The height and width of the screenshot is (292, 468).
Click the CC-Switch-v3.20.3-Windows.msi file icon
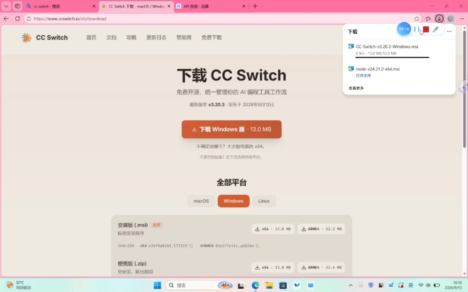(351, 46)
